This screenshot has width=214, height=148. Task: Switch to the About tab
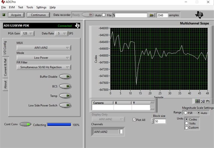click(x=5, y=85)
